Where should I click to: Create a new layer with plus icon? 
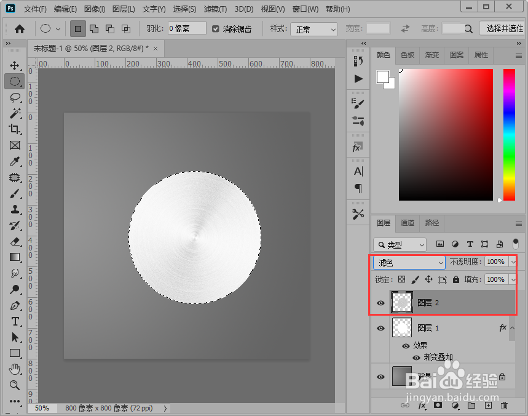click(x=488, y=406)
